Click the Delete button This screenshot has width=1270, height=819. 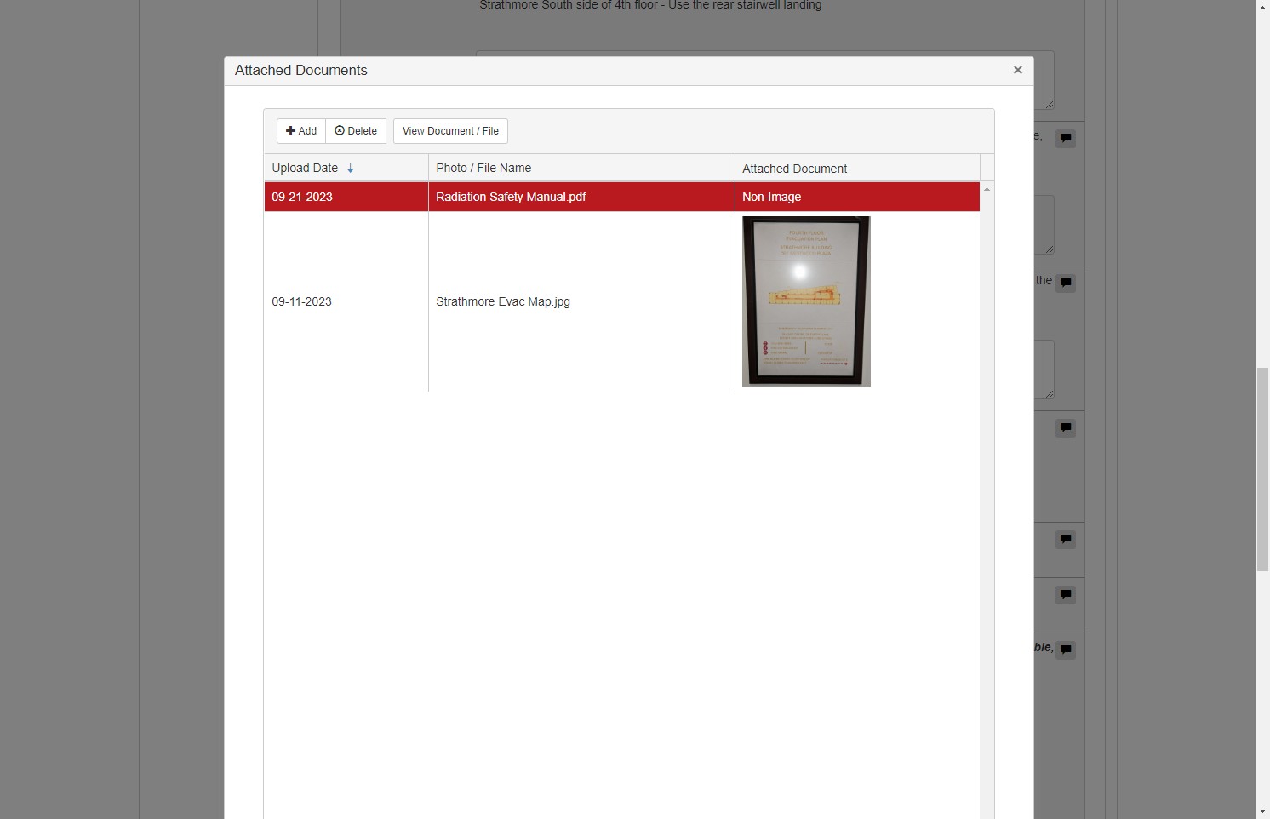356,131
